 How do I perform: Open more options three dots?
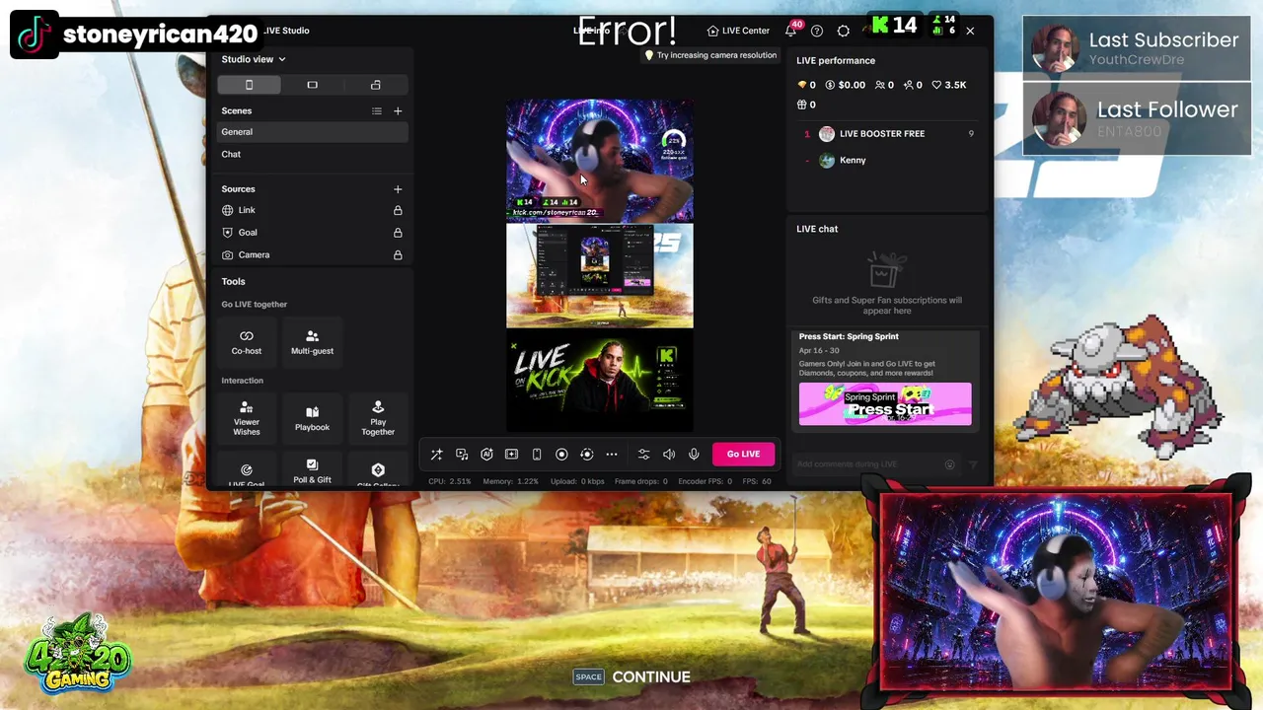(x=612, y=454)
